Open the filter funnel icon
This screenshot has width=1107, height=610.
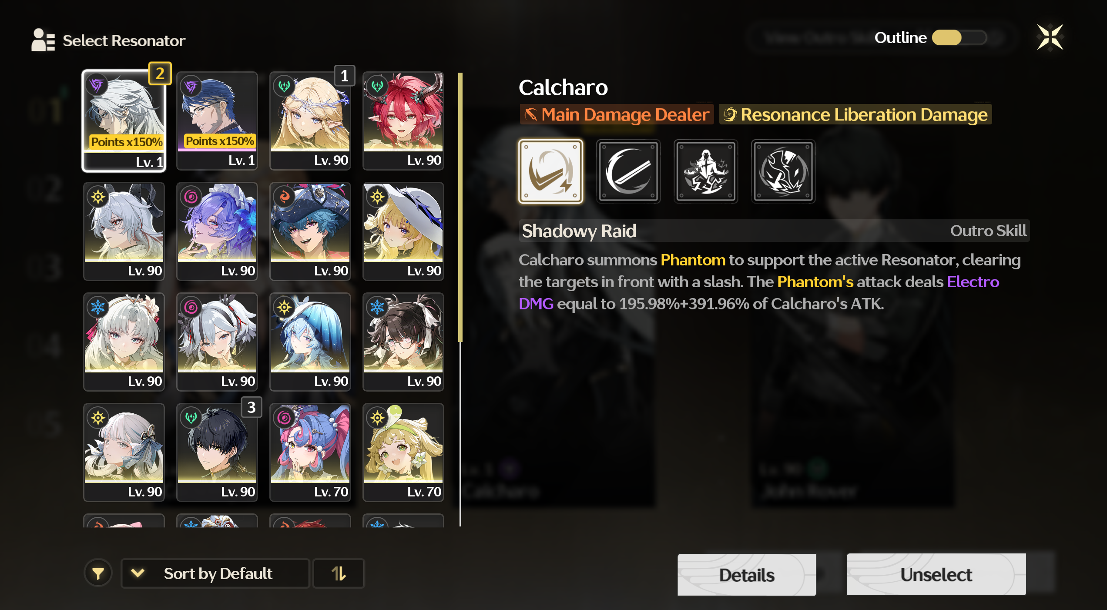pos(98,573)
